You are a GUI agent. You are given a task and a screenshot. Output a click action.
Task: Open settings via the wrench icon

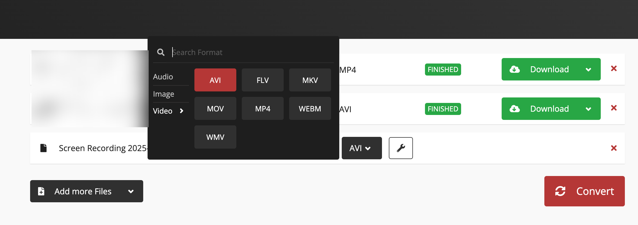click(x=401, y=148)
